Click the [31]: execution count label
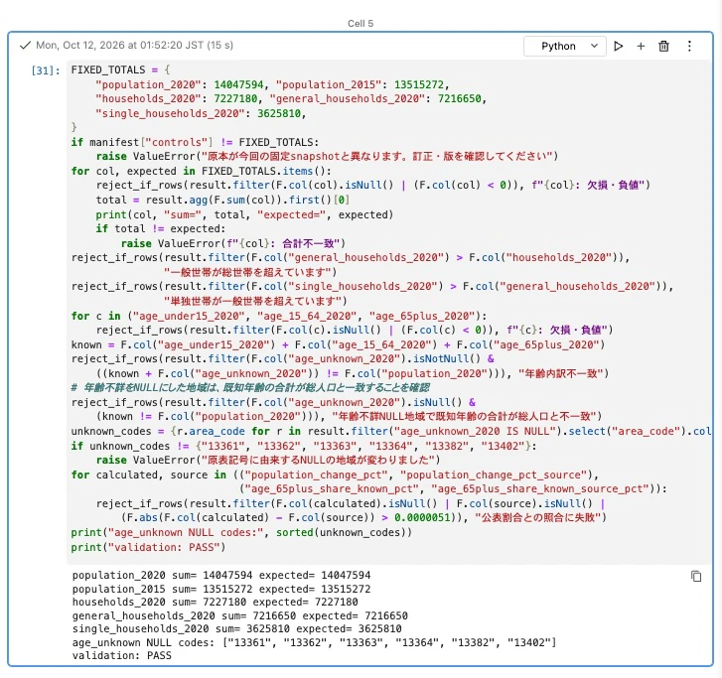The width and height of the screenshot is (722, 678). pos(45,70)
